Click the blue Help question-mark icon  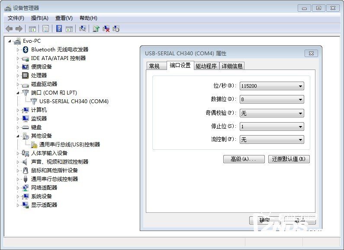59,28
